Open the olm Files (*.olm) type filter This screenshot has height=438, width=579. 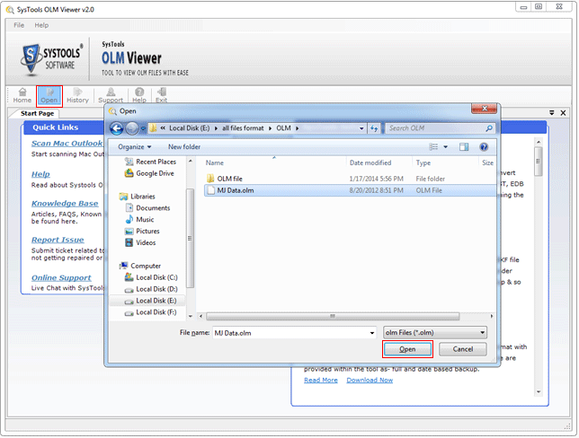(x=435, y=333)
